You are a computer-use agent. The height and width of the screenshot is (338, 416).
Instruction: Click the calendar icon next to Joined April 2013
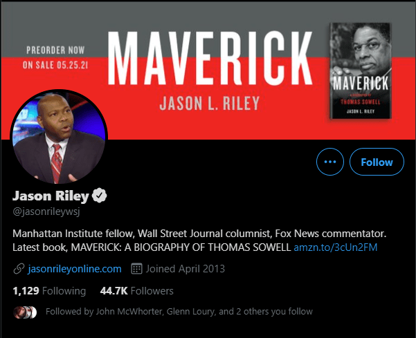(136, 269)
